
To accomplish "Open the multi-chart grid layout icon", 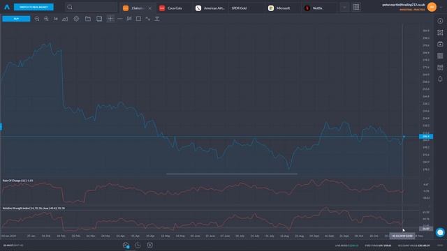I will (x=356, y=7).
